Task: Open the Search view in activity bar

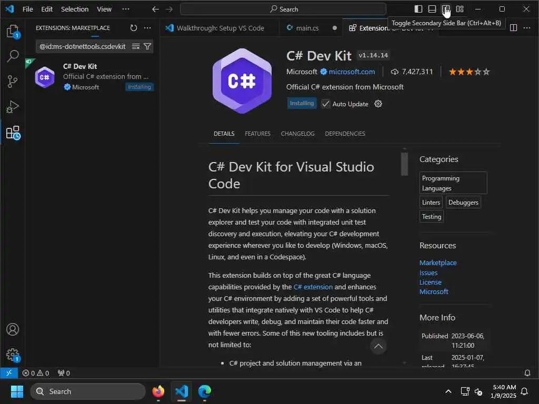Action: pos(13,56)
